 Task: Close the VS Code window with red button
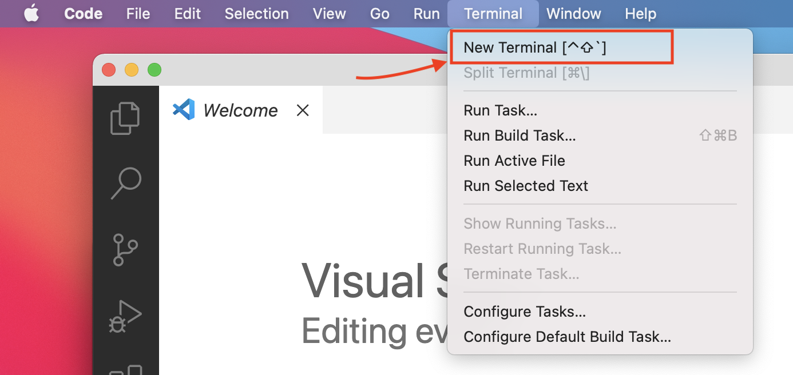[109, 70]
